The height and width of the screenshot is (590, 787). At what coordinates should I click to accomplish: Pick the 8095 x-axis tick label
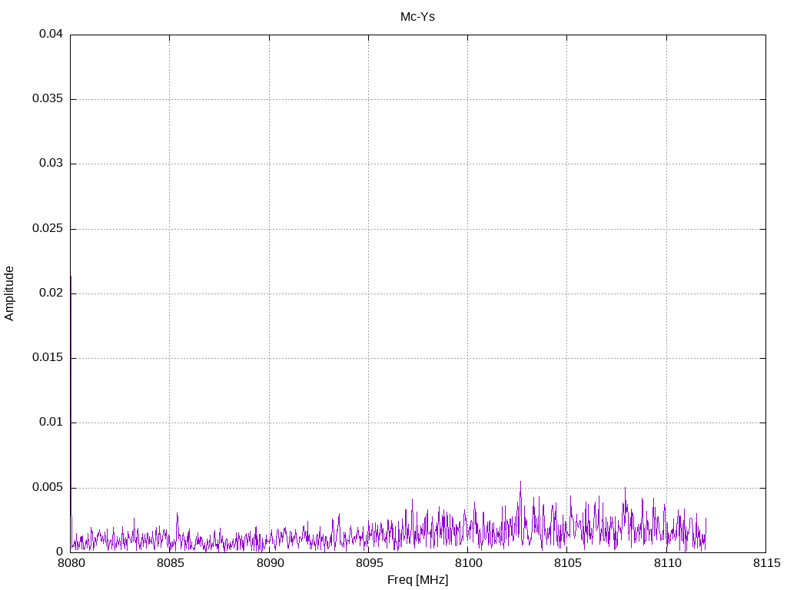(x=368, y=564)
